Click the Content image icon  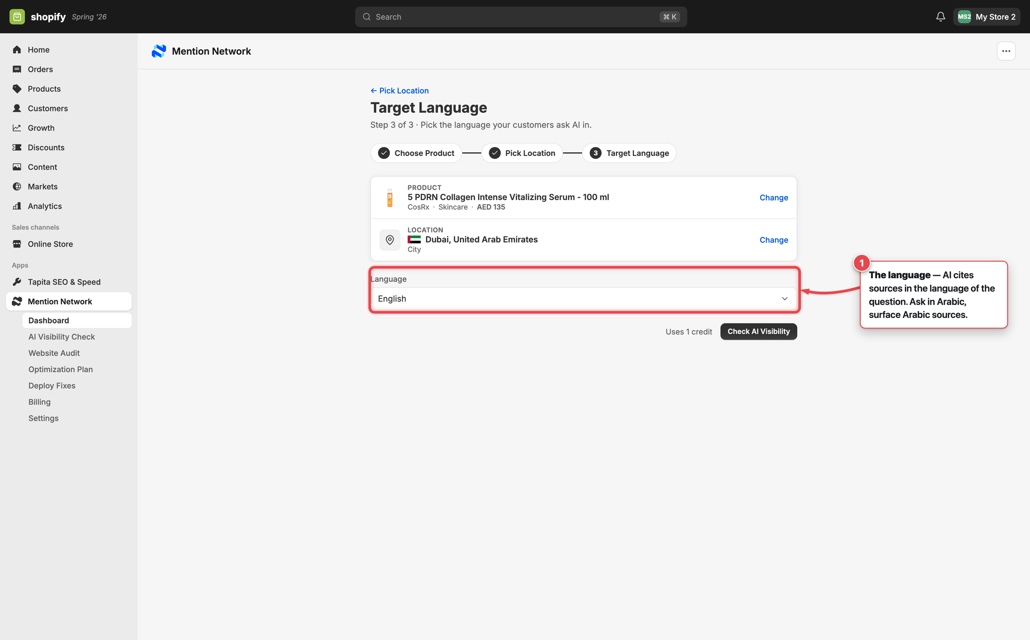[17, 167]
